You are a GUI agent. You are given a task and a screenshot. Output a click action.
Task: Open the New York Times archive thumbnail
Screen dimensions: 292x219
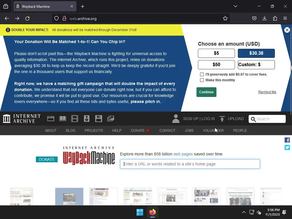click(172, 196)
